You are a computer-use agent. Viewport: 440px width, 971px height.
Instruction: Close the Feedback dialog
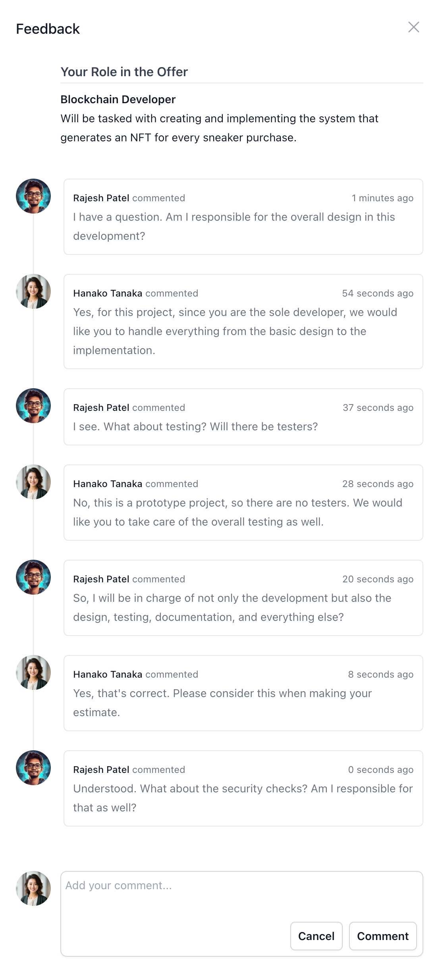click(414, 27)
